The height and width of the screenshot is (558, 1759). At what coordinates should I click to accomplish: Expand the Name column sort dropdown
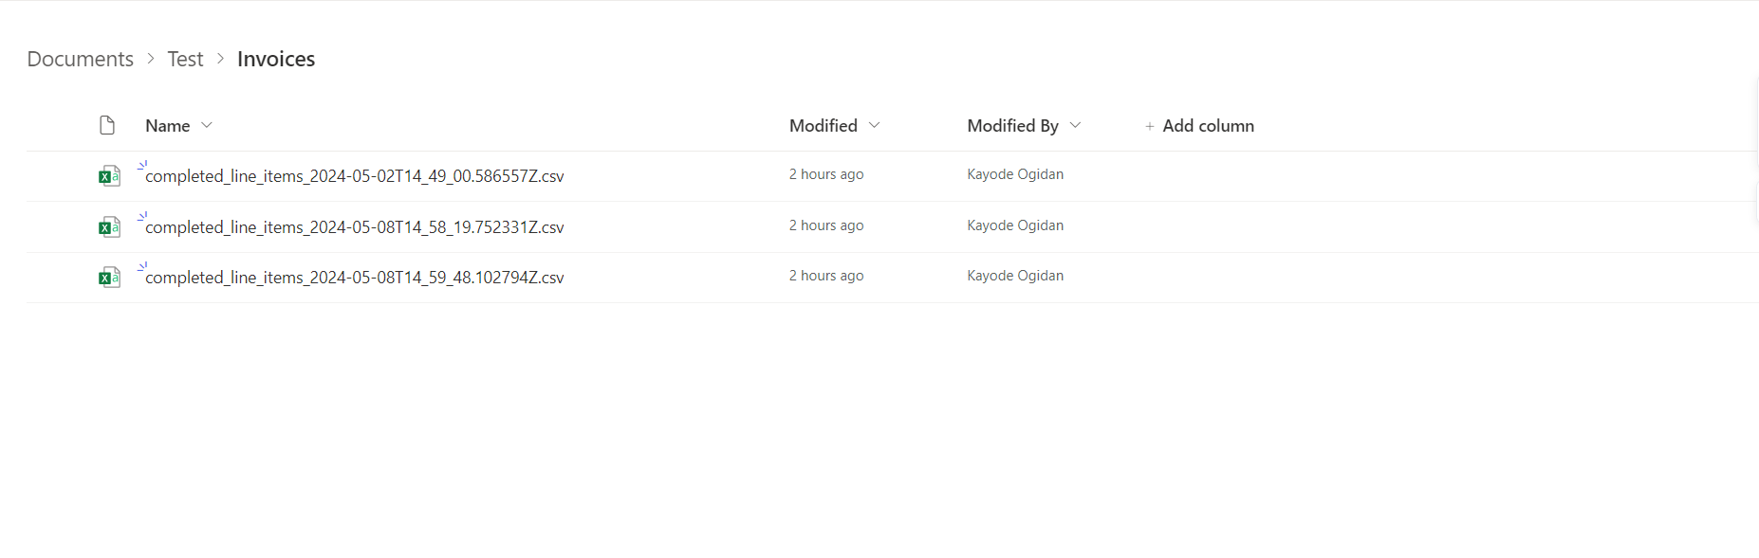[207, 125]
